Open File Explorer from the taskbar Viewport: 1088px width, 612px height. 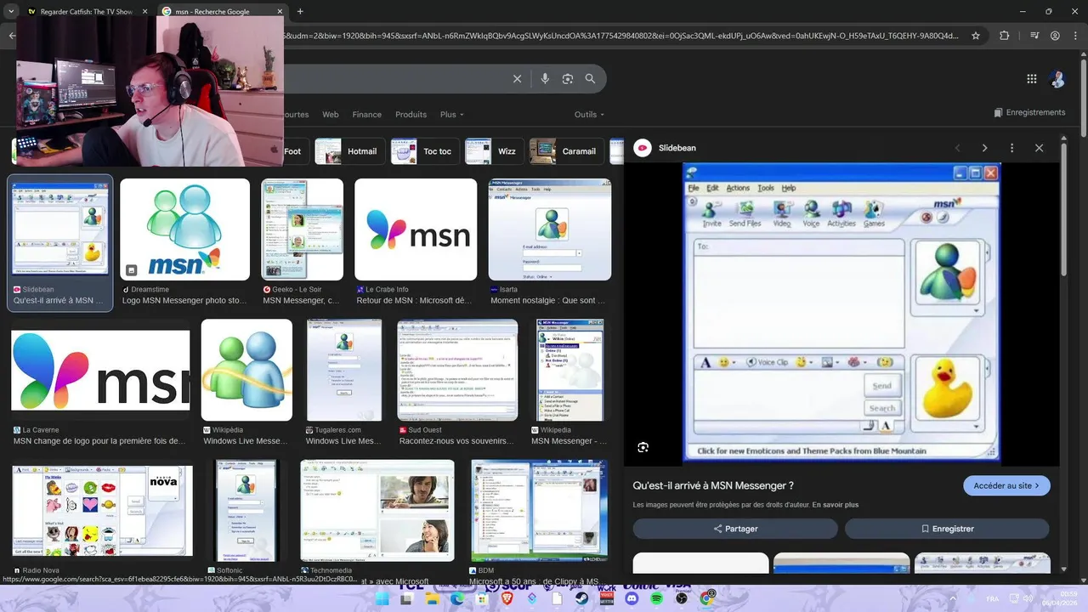[x=432, y=598]
